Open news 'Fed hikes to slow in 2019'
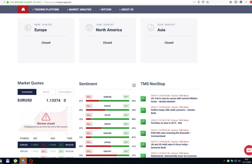The height and width of the screenshot is (164, 252). click(166, 123)
